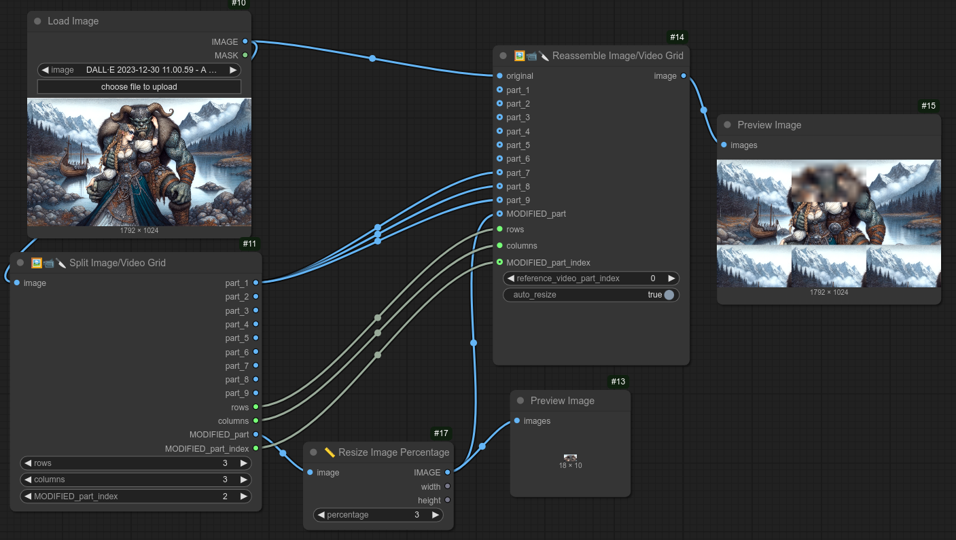Image resolution: width=956 pixels, height=540 pixels.
Task: Click the IMAGE output port on Load Image
Action: point(245,41)
